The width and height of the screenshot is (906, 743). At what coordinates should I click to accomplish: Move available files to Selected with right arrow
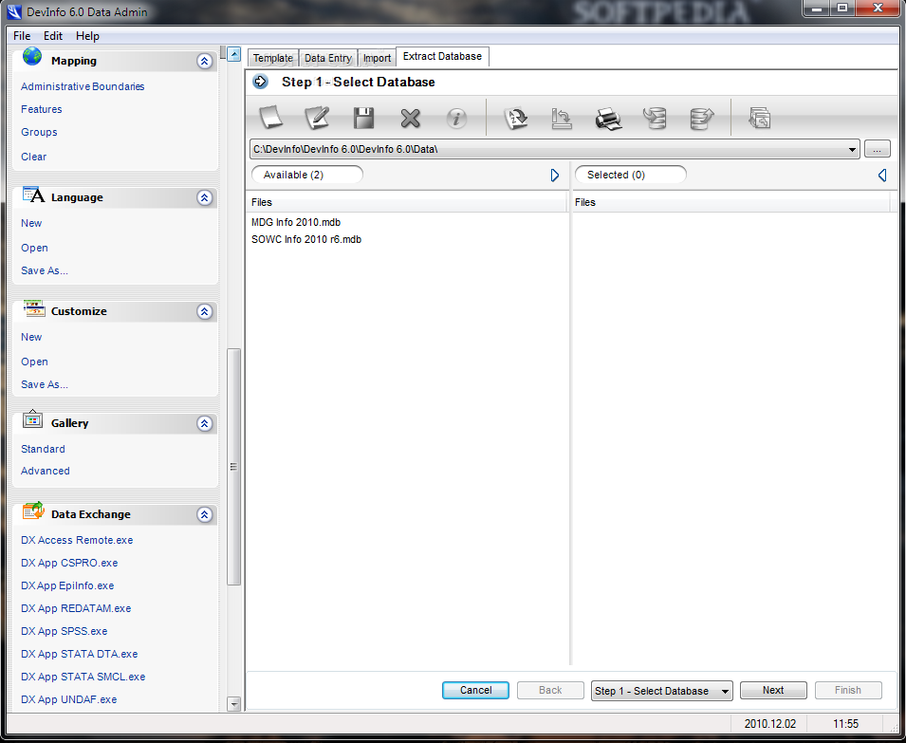coord(555,175)
